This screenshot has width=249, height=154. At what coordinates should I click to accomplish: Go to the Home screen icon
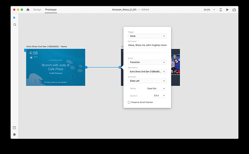point(28,10)
